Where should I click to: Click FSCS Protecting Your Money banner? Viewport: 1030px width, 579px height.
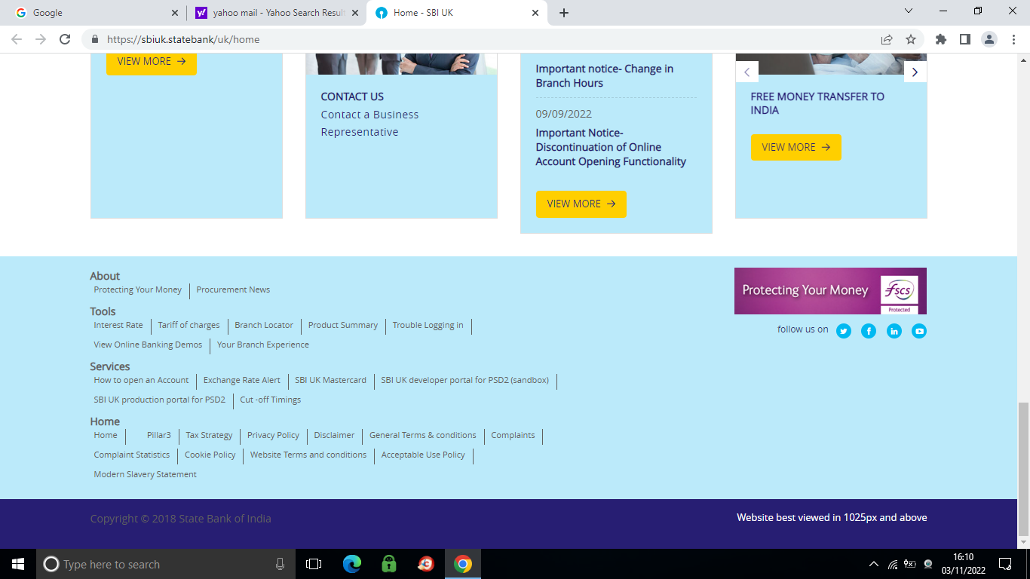pyautogui.click(x=830, y=291)
